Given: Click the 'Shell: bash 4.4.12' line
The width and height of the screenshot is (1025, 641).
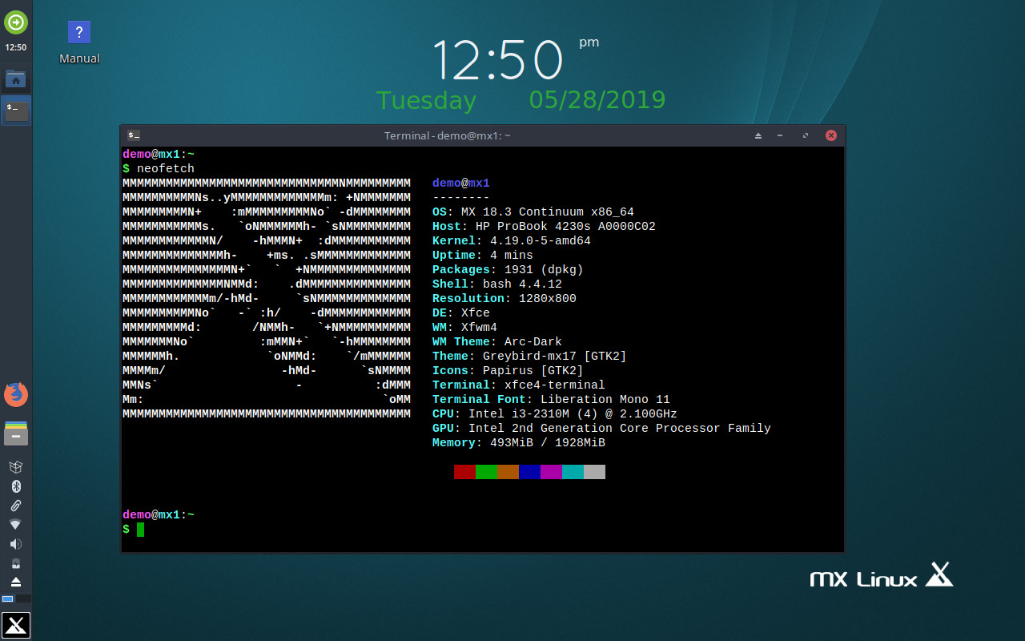Looking at the screenshot, I should point(497,284).
